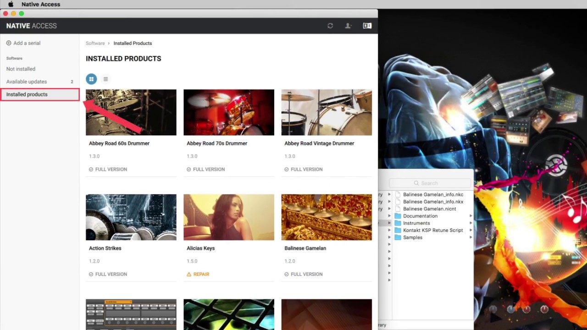Click Abbey Road 70s Drummer title text
Viewport: 587px width, 330px height.
click(217, 143)
